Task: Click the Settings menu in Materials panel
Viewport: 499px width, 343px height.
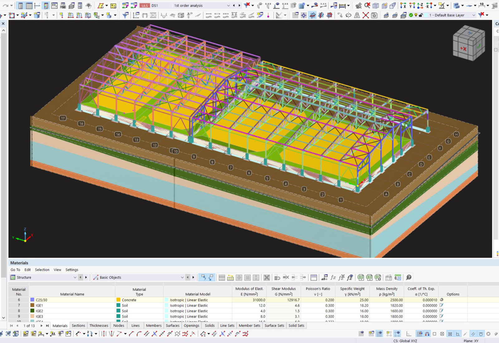Action: pos(72,270)
